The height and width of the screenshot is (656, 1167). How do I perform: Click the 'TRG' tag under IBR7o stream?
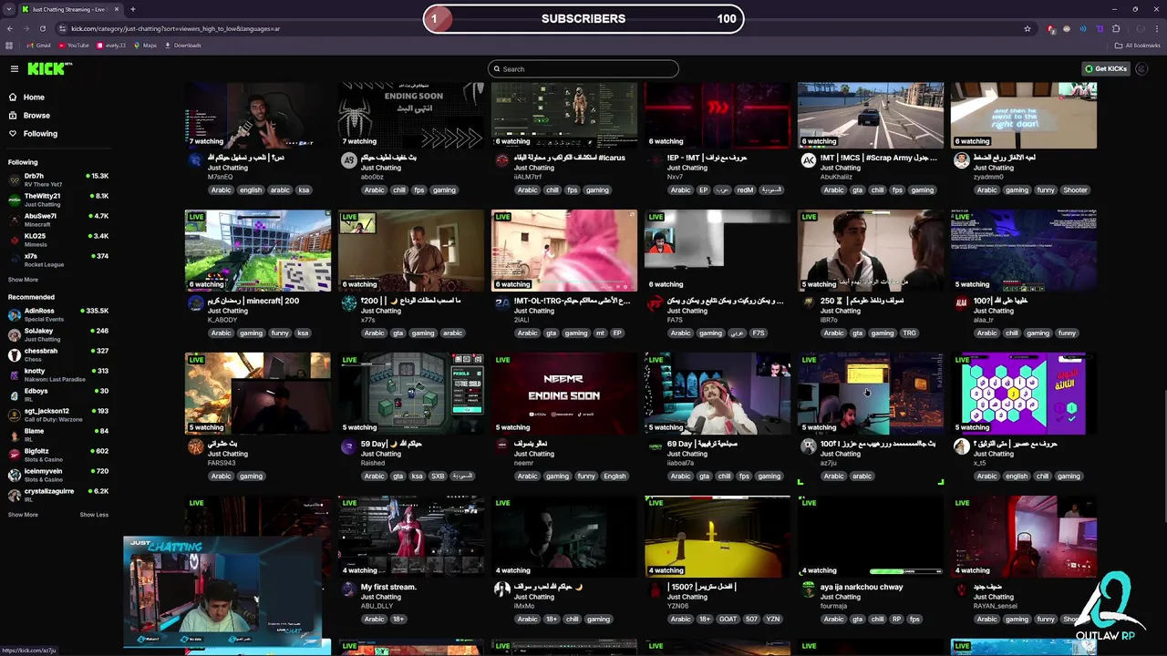pos(909,333)
